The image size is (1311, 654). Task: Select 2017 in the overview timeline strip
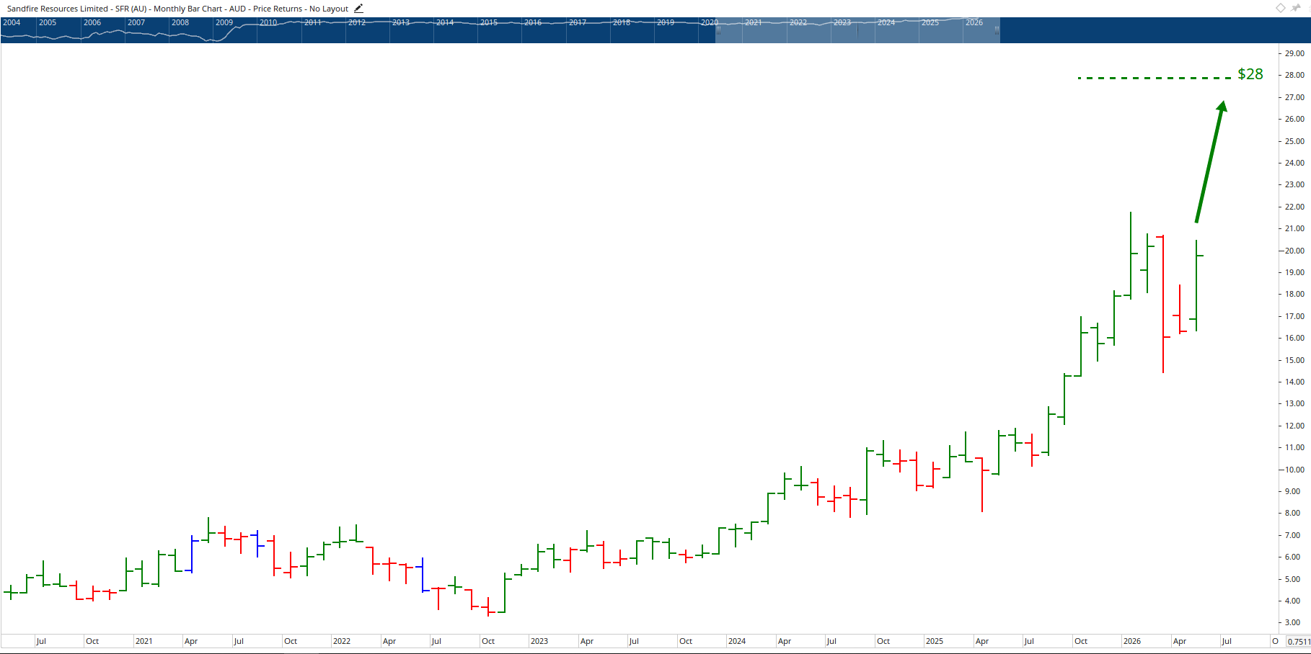[578, 22]
